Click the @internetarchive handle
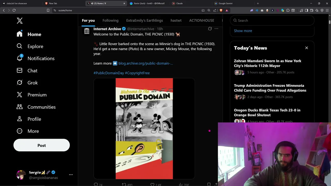Viewport: 331px width, 186px height. [x=141, y=29]
